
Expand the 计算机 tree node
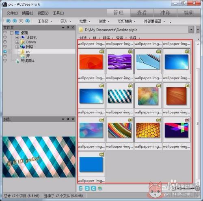click(x=17, y=37)
